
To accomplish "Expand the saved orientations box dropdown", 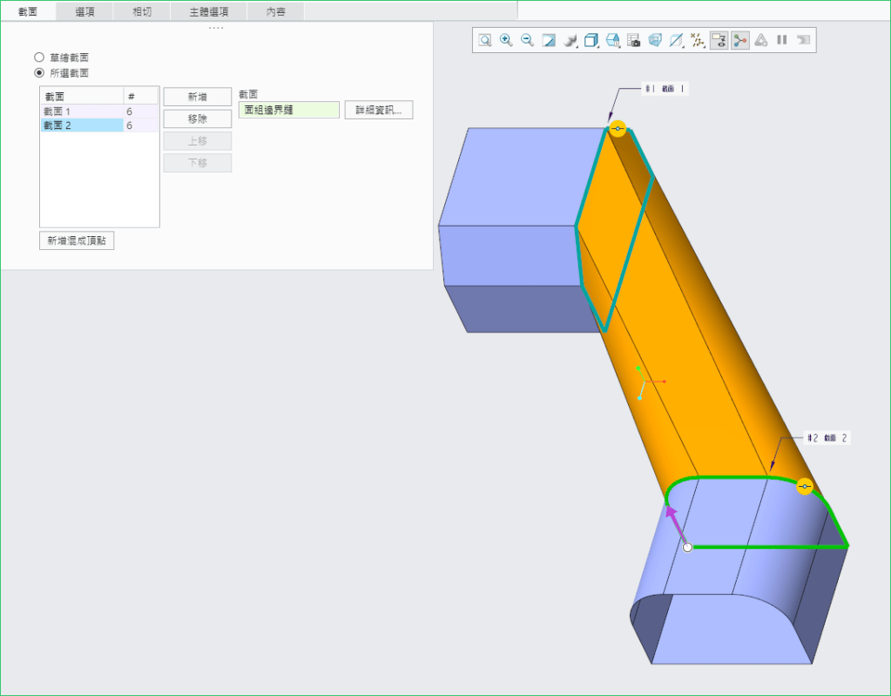I will (591, 40).
